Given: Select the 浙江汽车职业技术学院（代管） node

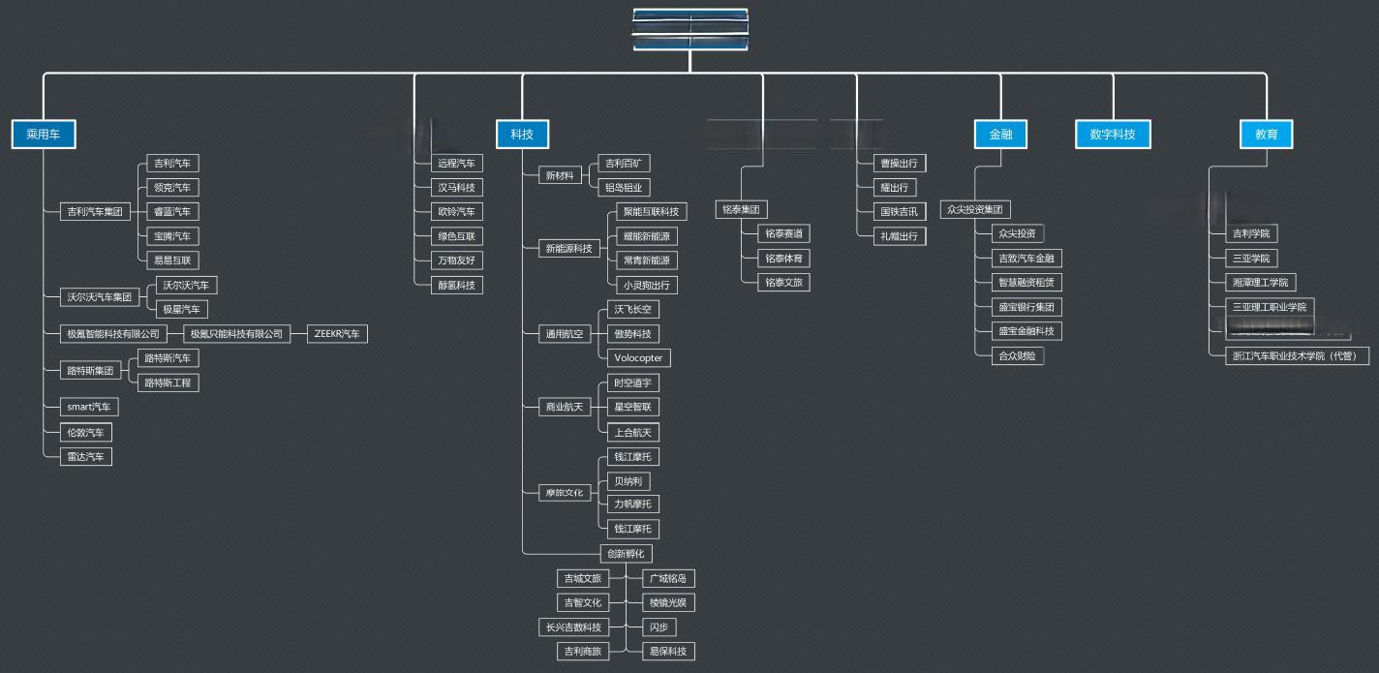Looking at the screenshot, I should [x=1297, y=355].
